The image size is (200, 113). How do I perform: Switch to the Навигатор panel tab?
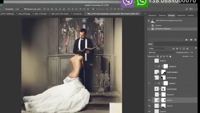tap(181, 15)
